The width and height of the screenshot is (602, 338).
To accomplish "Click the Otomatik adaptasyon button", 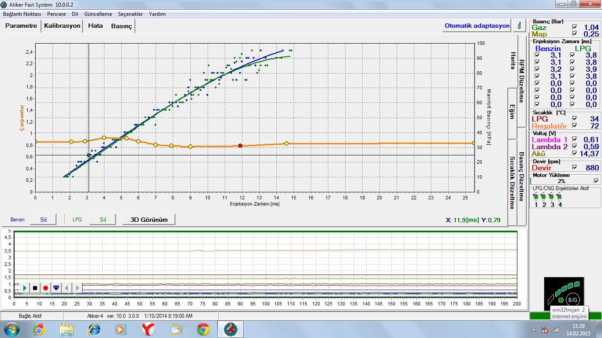I will pyautogui.click(x=477, y=26).
